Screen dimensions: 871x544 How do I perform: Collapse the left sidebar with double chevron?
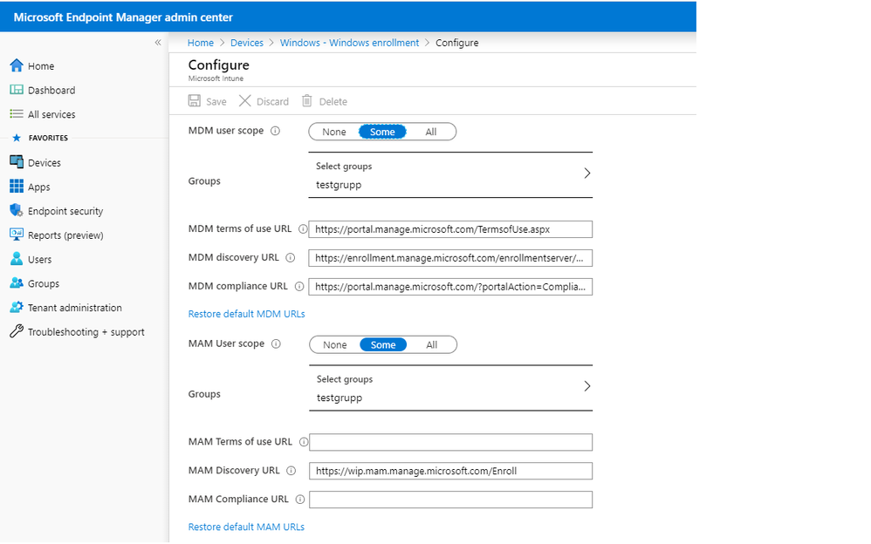point(158,43)
